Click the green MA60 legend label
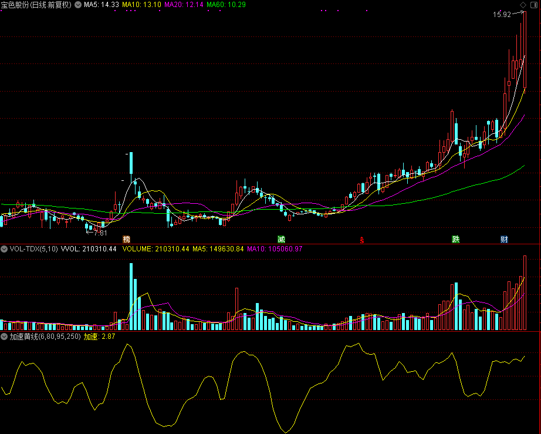The width and height of the screenshot is (541, 434). pyautogui.click(x=226, y=5)
